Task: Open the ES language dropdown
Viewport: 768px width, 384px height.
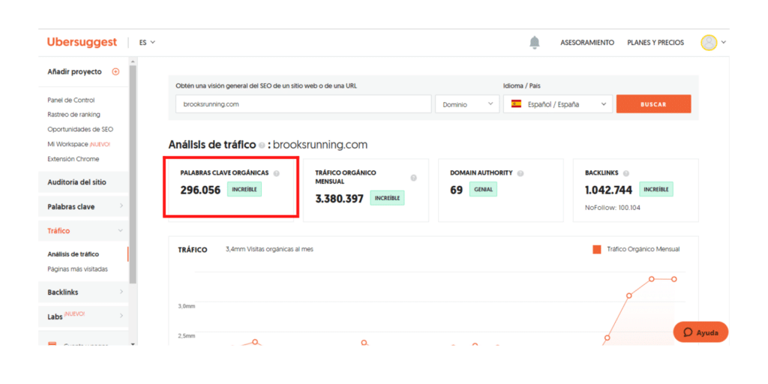Action: coord(147,43)
